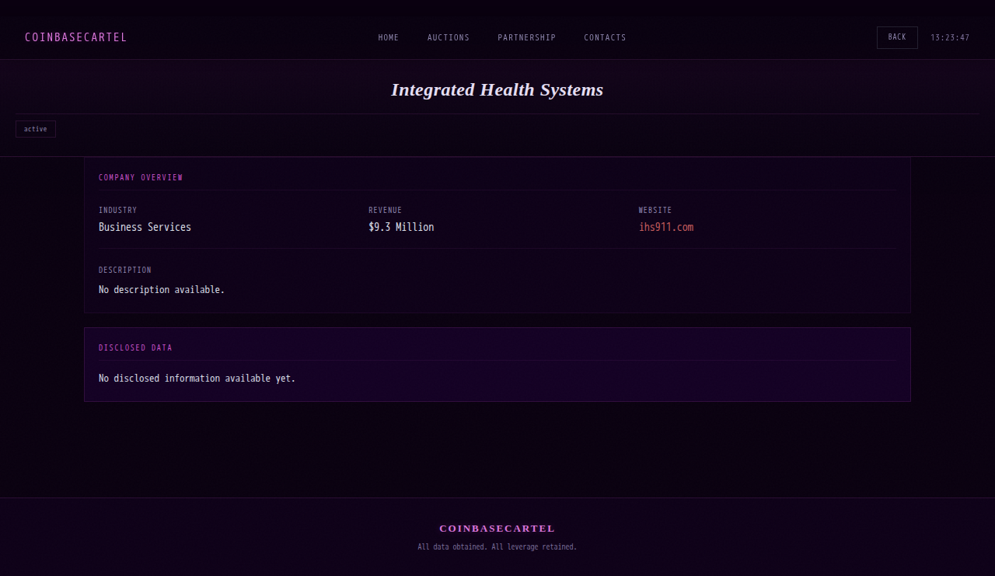Open the ihs911.com website link
The height and width of the screenshot is (576, 995).
(666, 227)
